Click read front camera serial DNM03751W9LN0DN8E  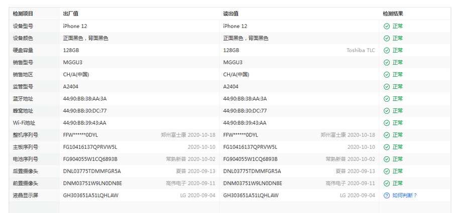[x=253, y=183]
